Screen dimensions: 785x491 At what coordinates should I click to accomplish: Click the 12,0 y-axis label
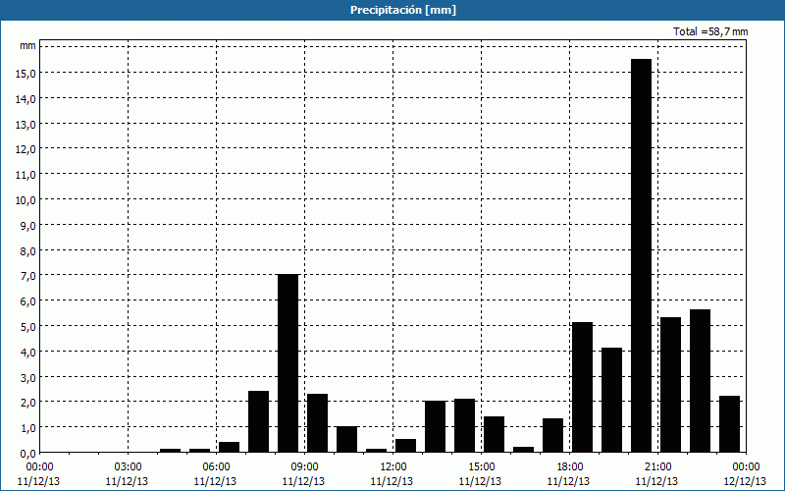click(26, 149)
